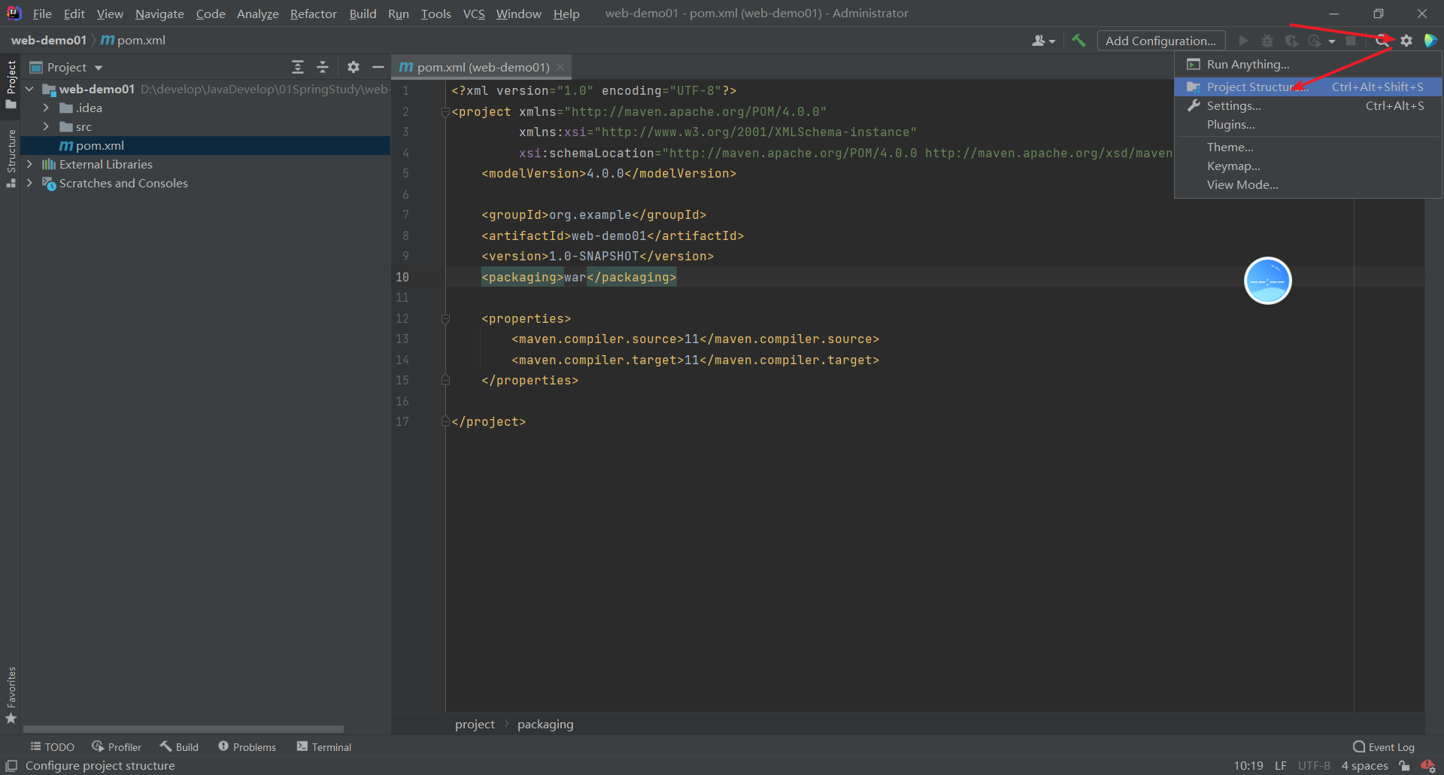Choose Plugins... from popup menu

(x=1308, y=125)
